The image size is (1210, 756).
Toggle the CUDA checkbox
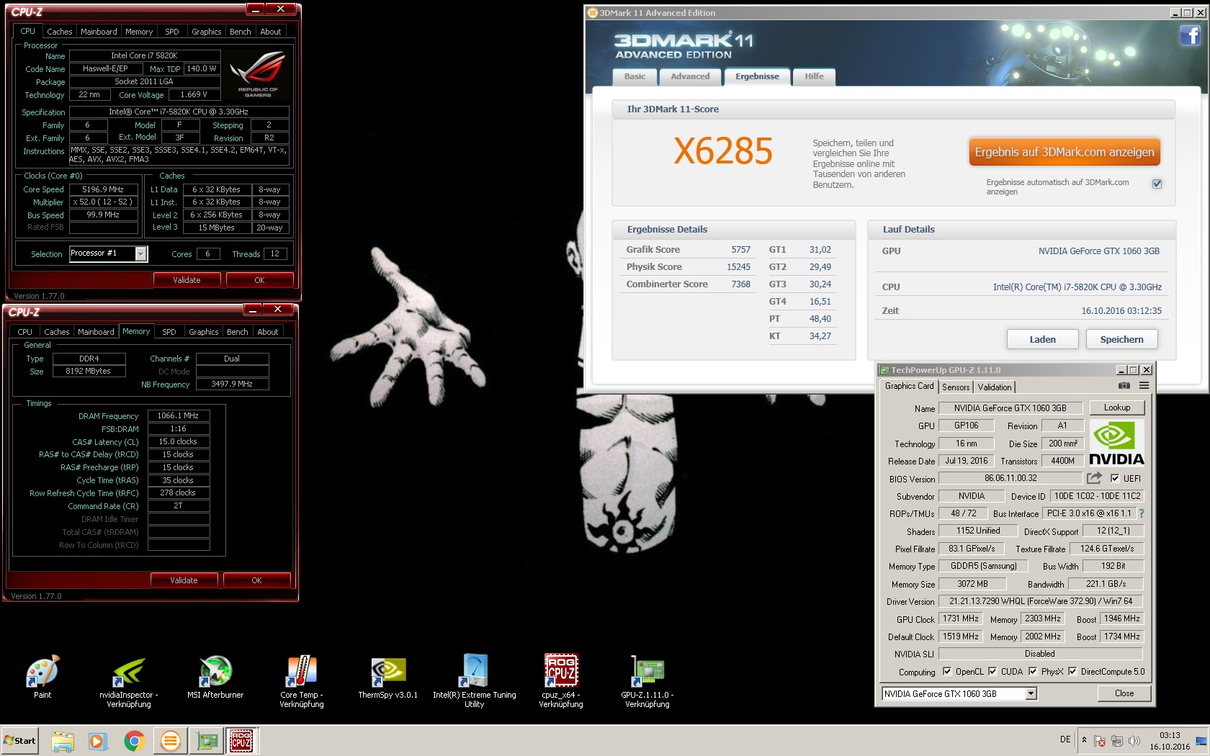(x=992, y=671)
